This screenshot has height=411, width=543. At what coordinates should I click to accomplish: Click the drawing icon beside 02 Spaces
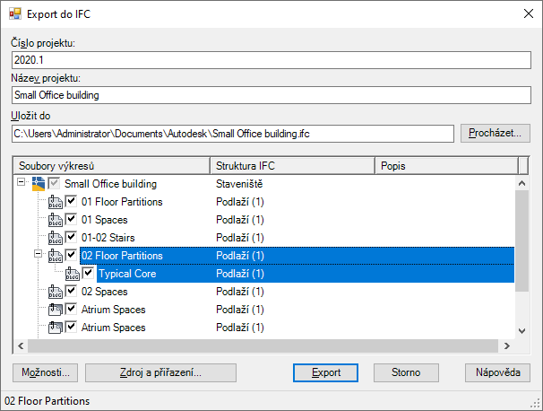[56, 292]
